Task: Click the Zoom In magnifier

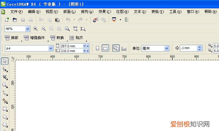Action: click(x=35, y=29)
